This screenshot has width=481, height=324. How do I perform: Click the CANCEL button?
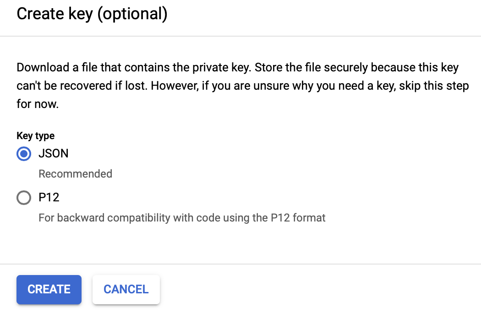[x=126, y=289]
